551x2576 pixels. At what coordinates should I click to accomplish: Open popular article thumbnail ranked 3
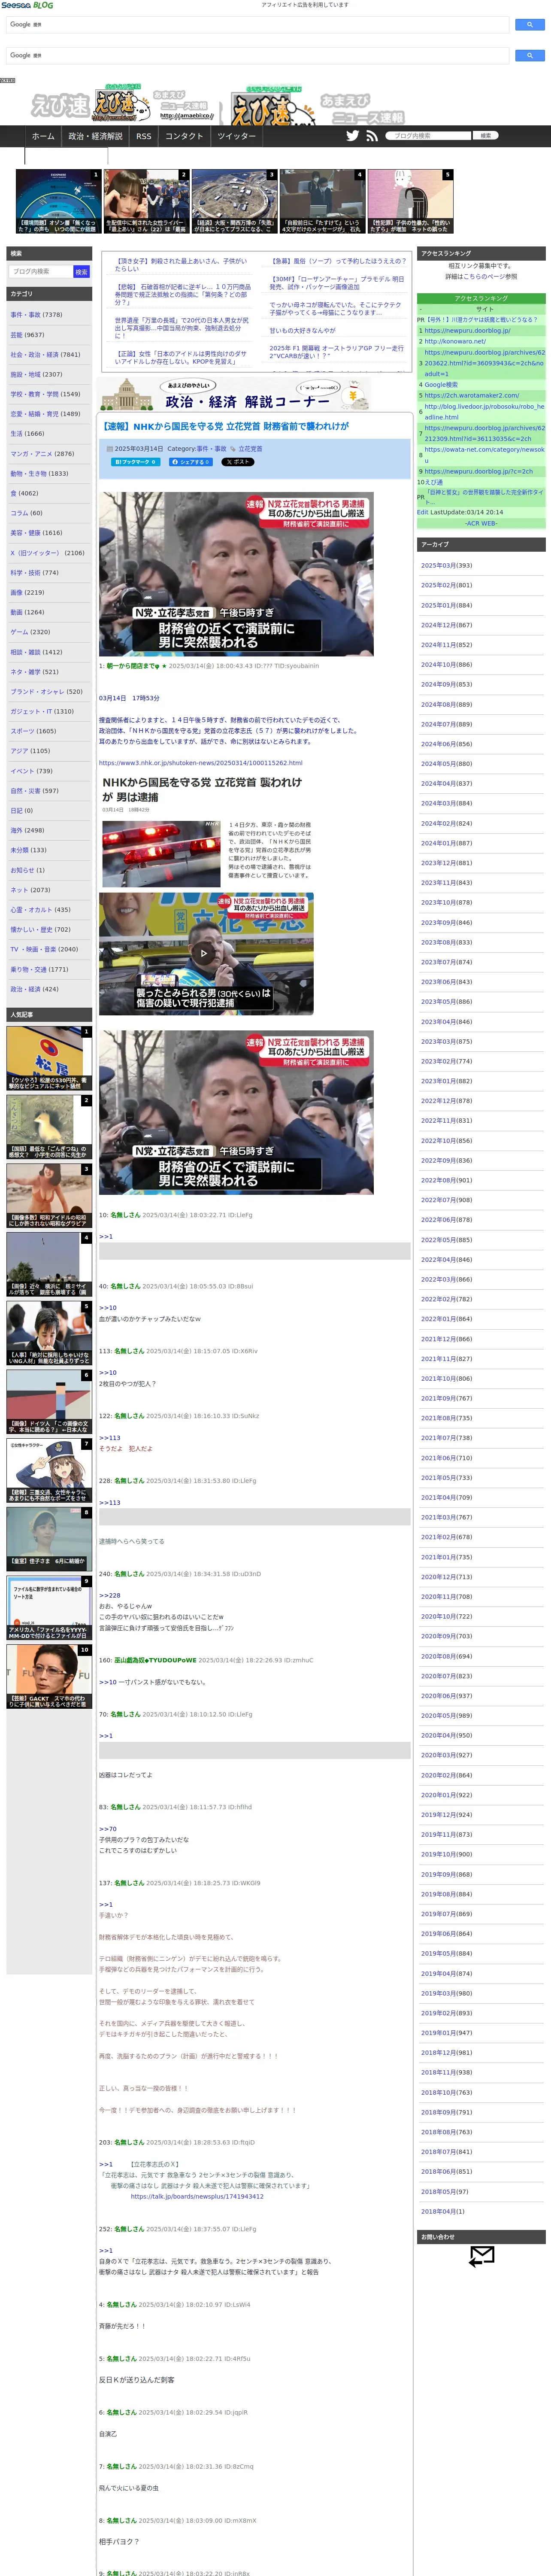[x=49, y=1195]
